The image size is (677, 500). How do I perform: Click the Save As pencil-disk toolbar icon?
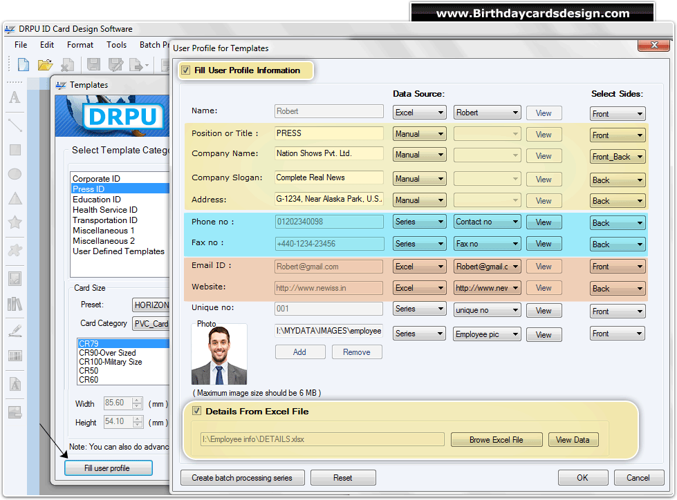pos(115,65)
